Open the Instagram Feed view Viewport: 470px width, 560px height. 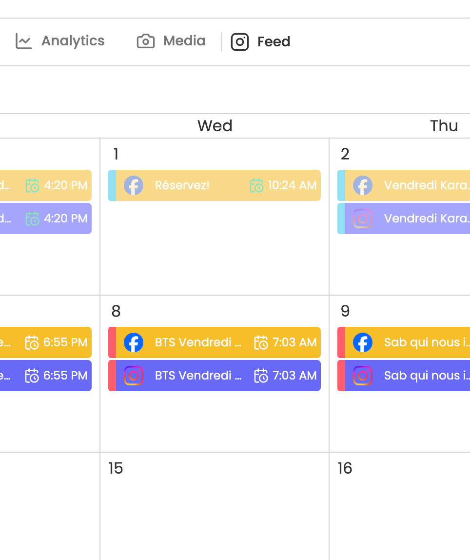click(x=260, y=42)
